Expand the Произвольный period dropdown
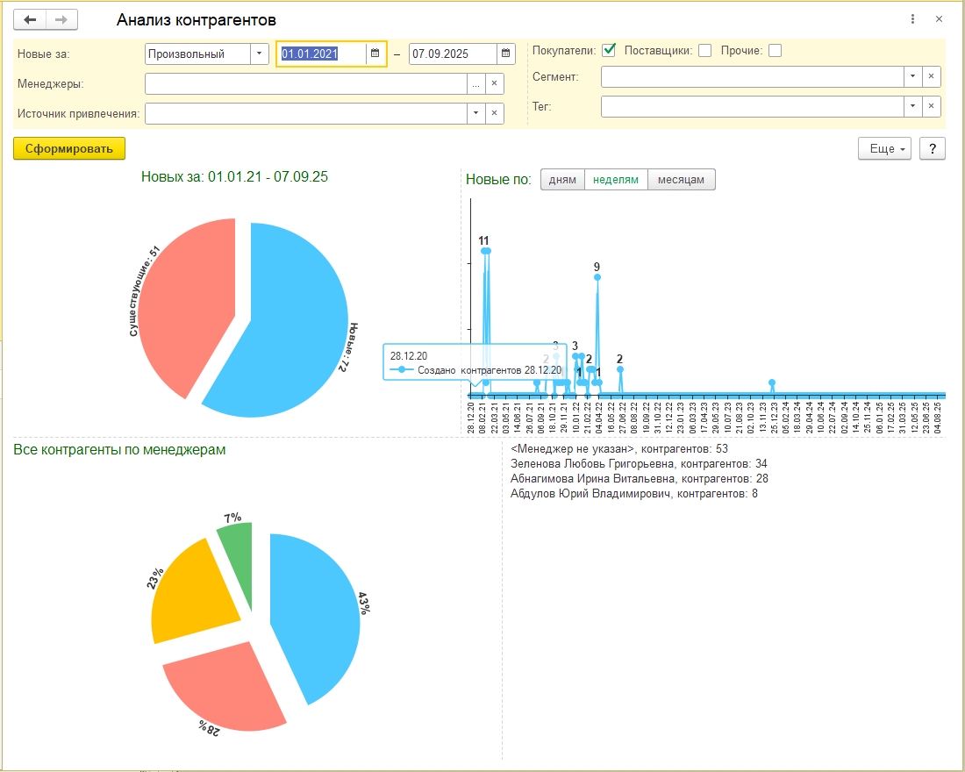Image resolution: width=965 pixels, height=772 pixels. (259, 54)
